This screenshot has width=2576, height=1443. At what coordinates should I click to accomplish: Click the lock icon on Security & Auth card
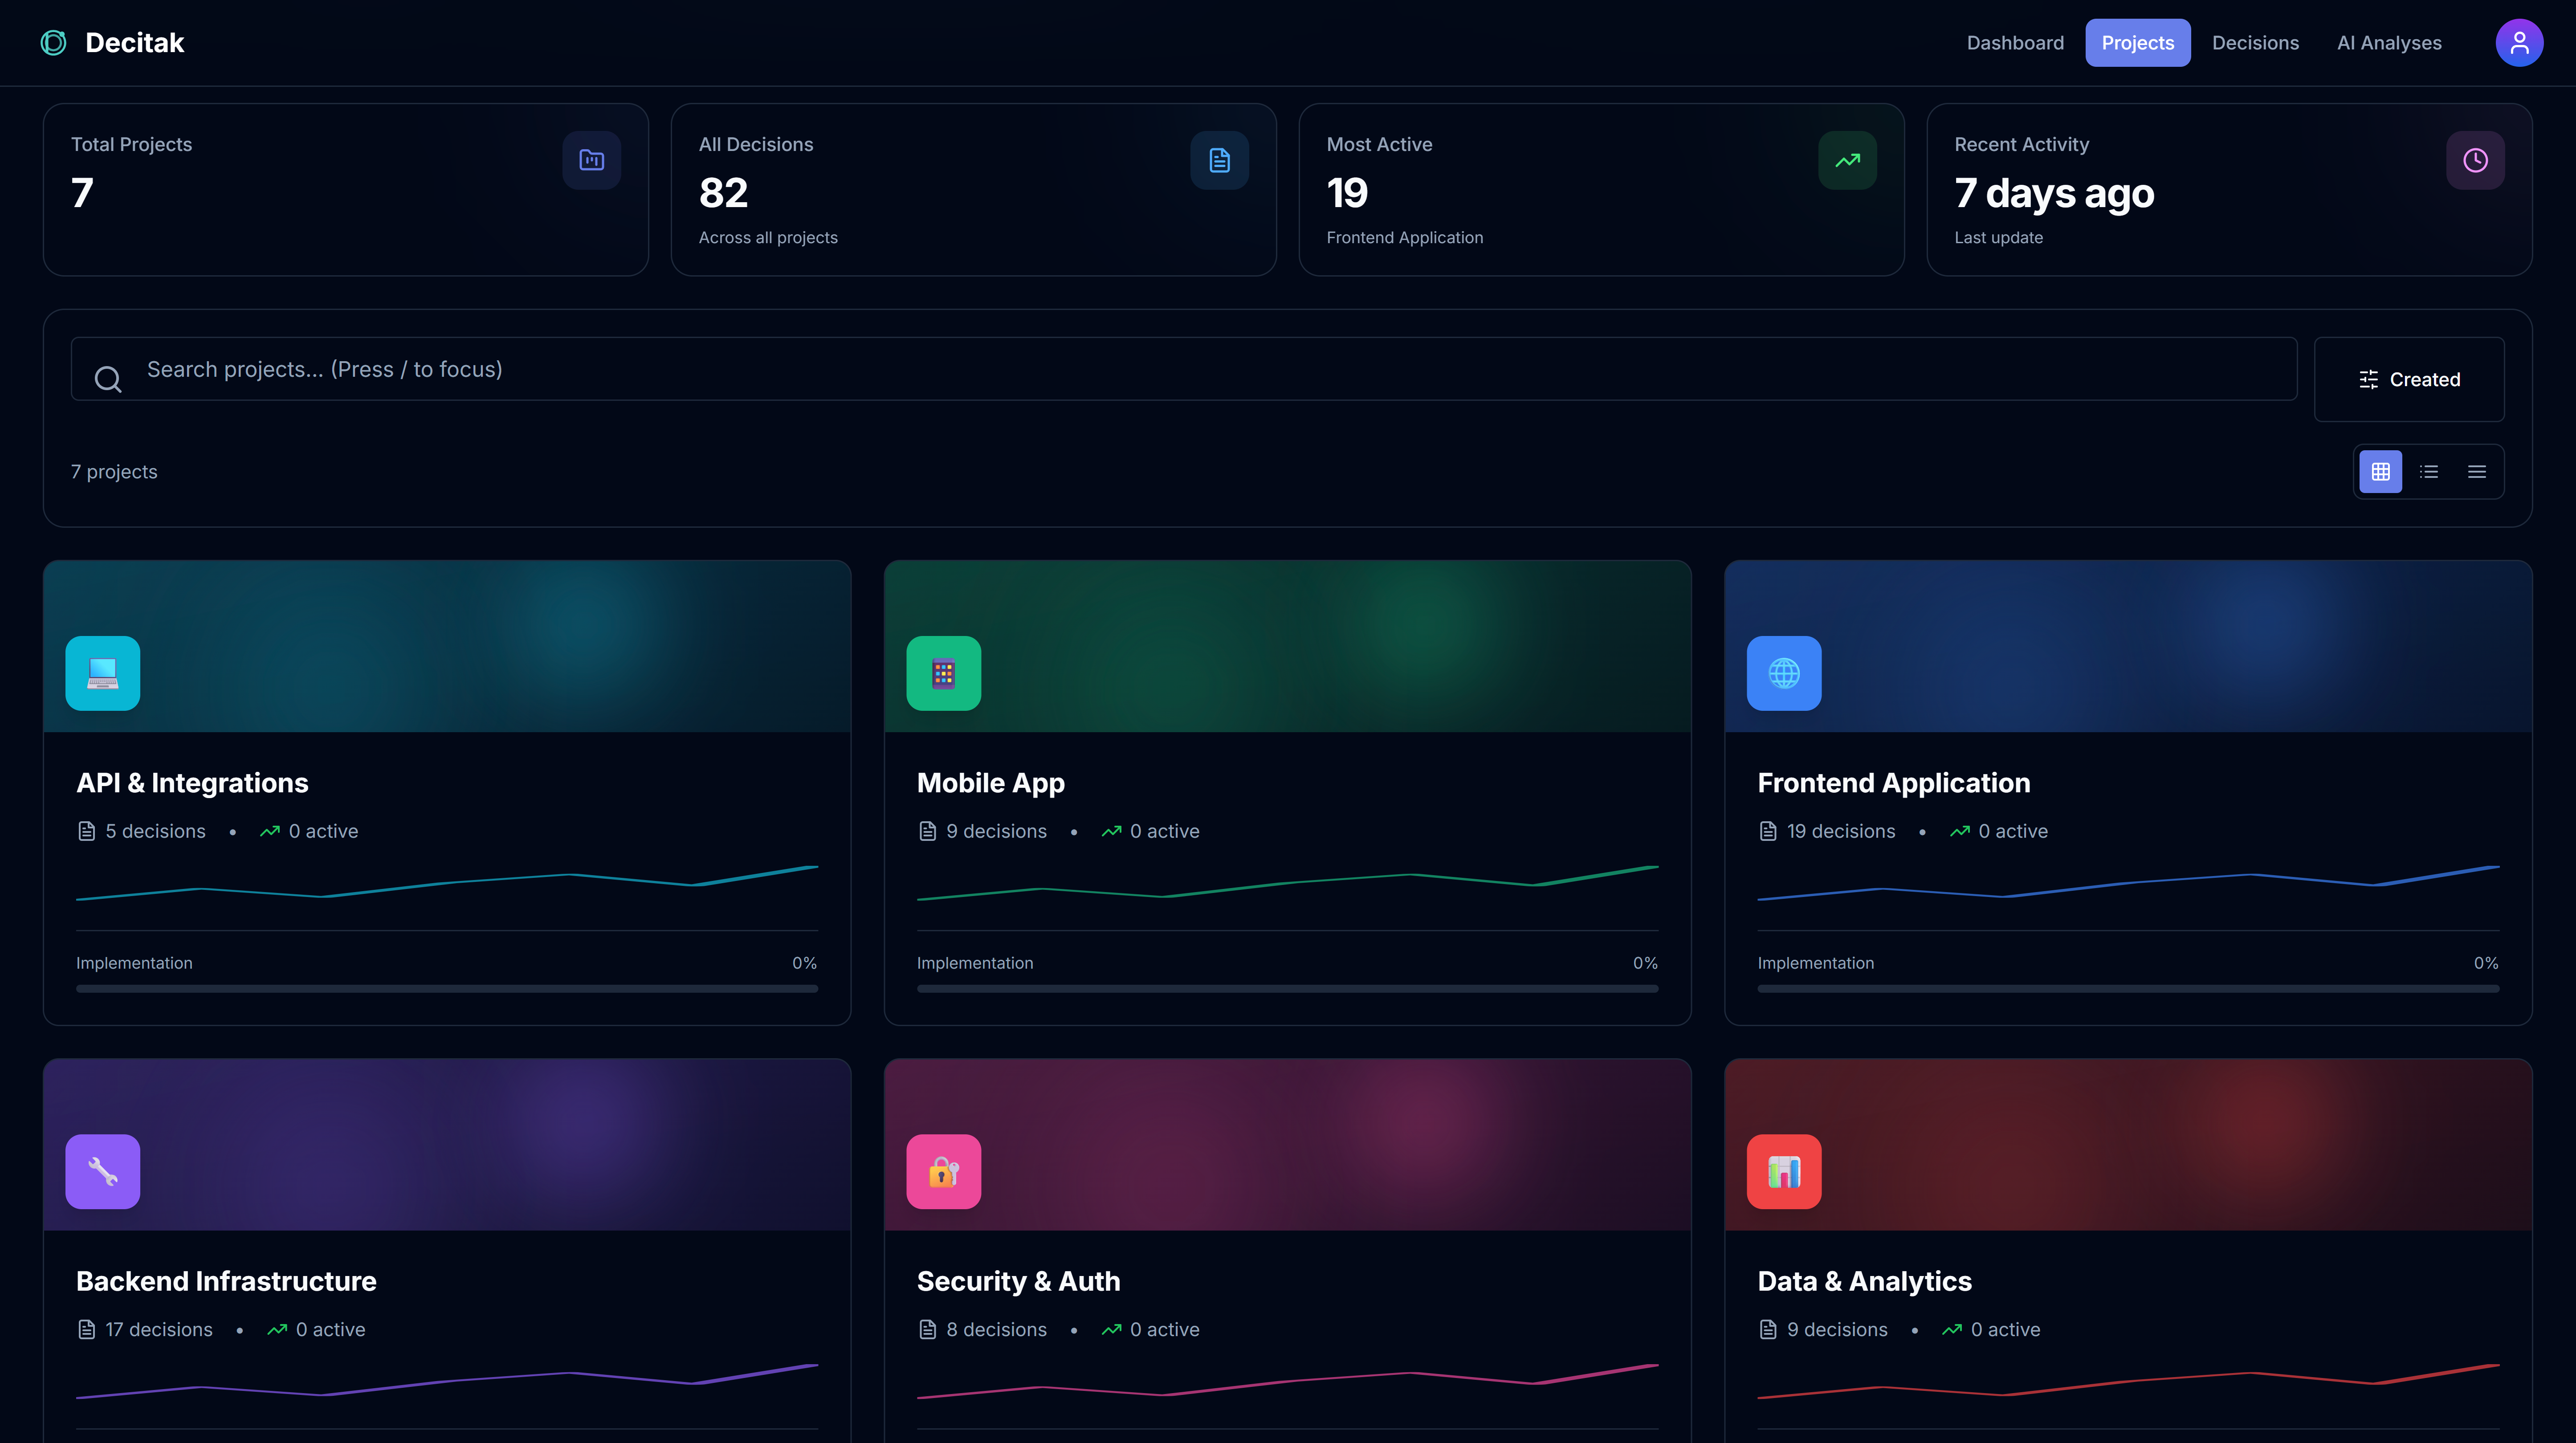coord(942,1171)
